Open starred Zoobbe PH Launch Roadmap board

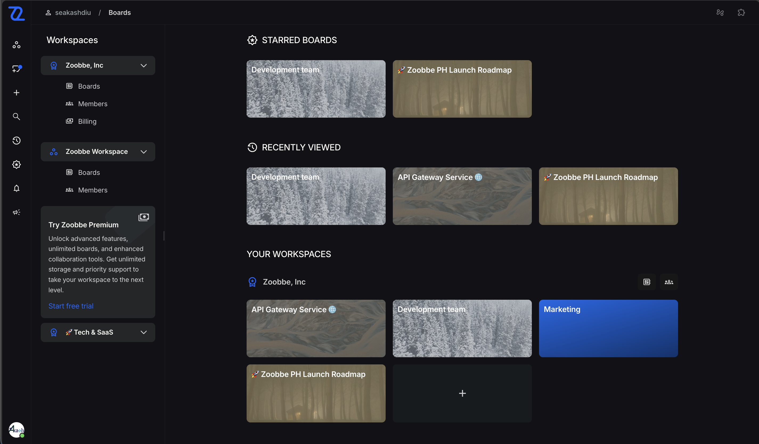[462, 89]
